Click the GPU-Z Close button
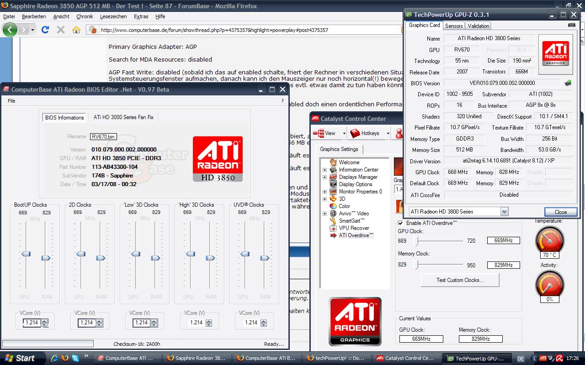 pyautogui.click(x=561, y=212)
